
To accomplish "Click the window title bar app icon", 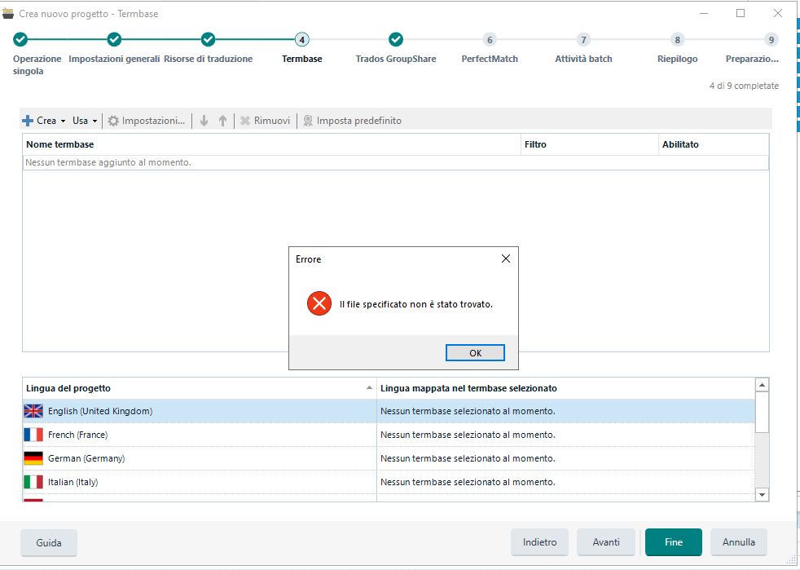I will click(8, 13).
